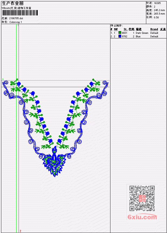Select stitch count 6601 in row 1
This screenshot has width=167, height=233.
pos(124,33)
